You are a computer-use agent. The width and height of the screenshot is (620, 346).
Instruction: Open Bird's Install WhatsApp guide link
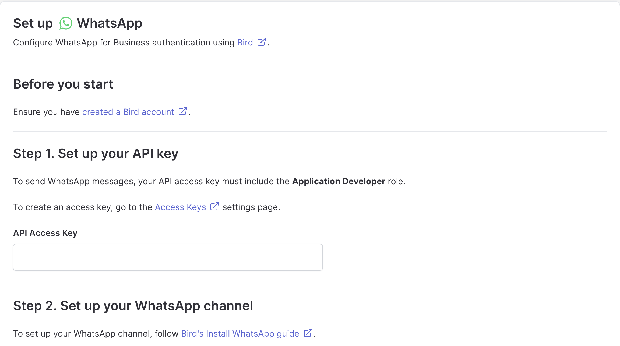point(240,334)
